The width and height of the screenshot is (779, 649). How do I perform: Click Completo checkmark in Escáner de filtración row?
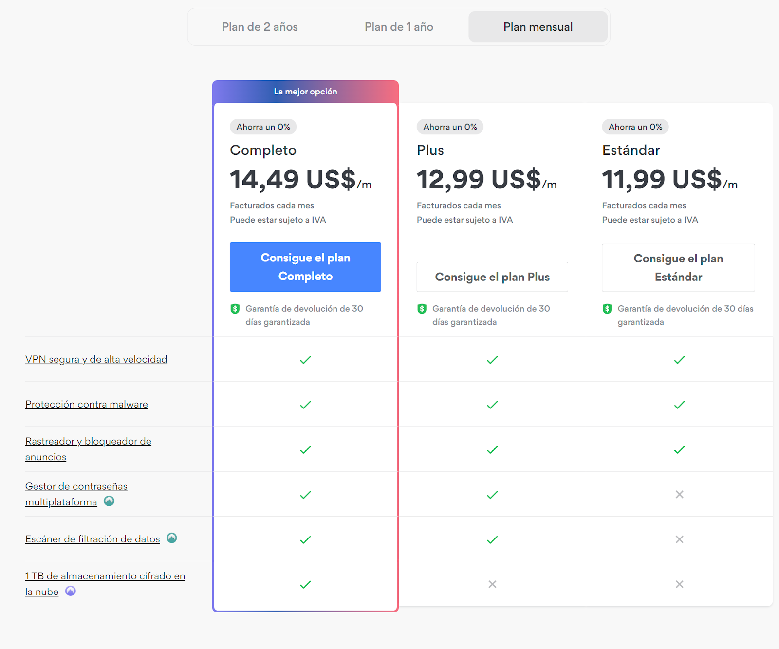point(305,539)
